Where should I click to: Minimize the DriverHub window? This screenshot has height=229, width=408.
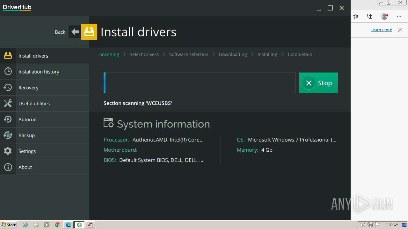(318, 8)
